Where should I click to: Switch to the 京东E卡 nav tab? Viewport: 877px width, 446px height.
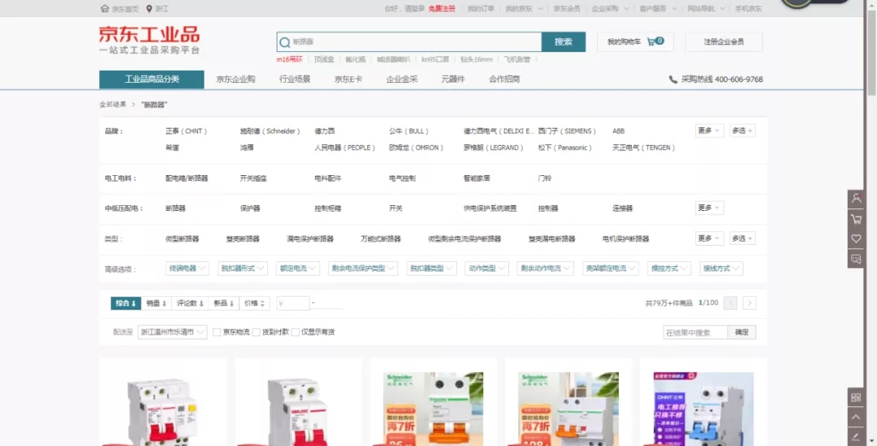click(x=348, y=79)
